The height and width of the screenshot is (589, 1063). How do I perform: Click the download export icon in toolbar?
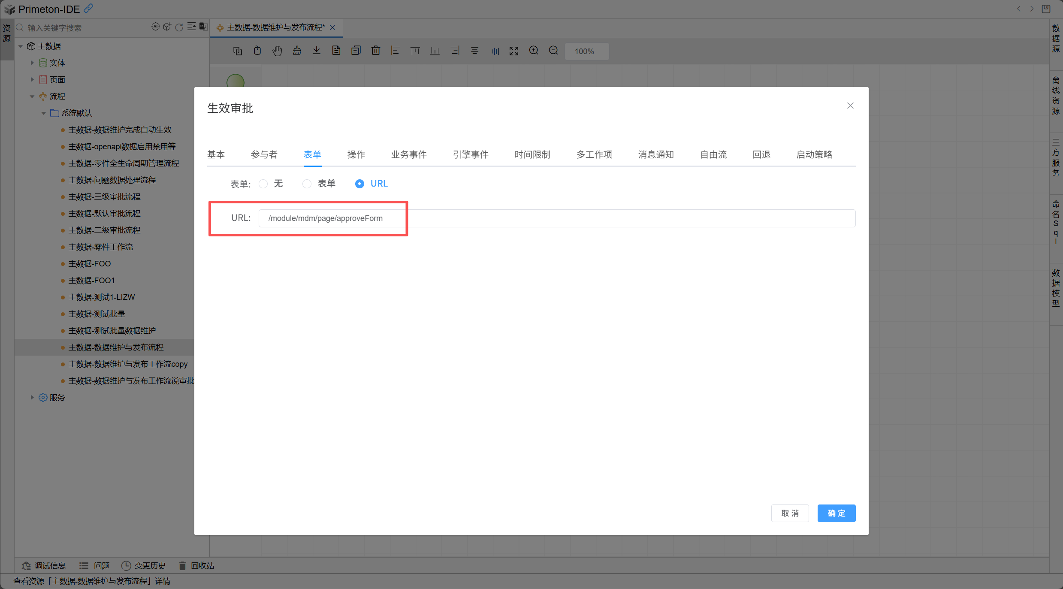click(317, 51)
